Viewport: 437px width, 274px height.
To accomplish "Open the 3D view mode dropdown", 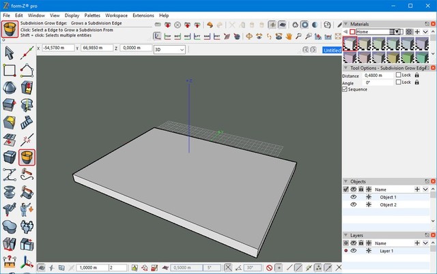I will 169,50.
